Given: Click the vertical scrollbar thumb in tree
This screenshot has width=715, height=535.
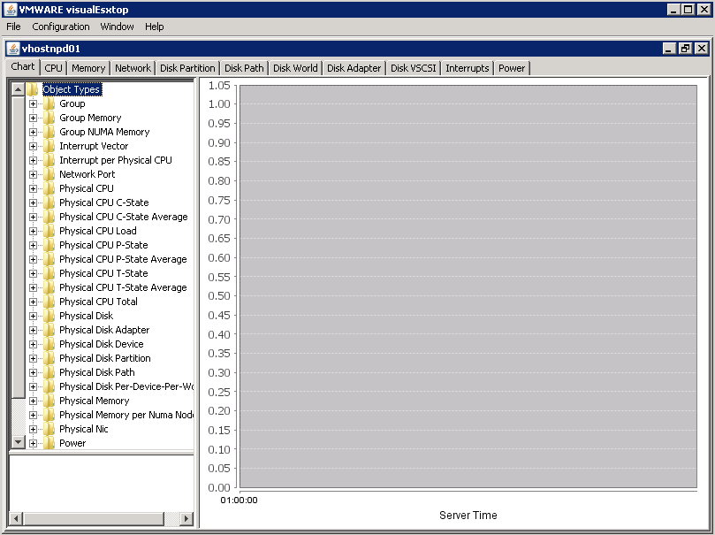Looking at the screenshot, I should click(x=18, y=247).
